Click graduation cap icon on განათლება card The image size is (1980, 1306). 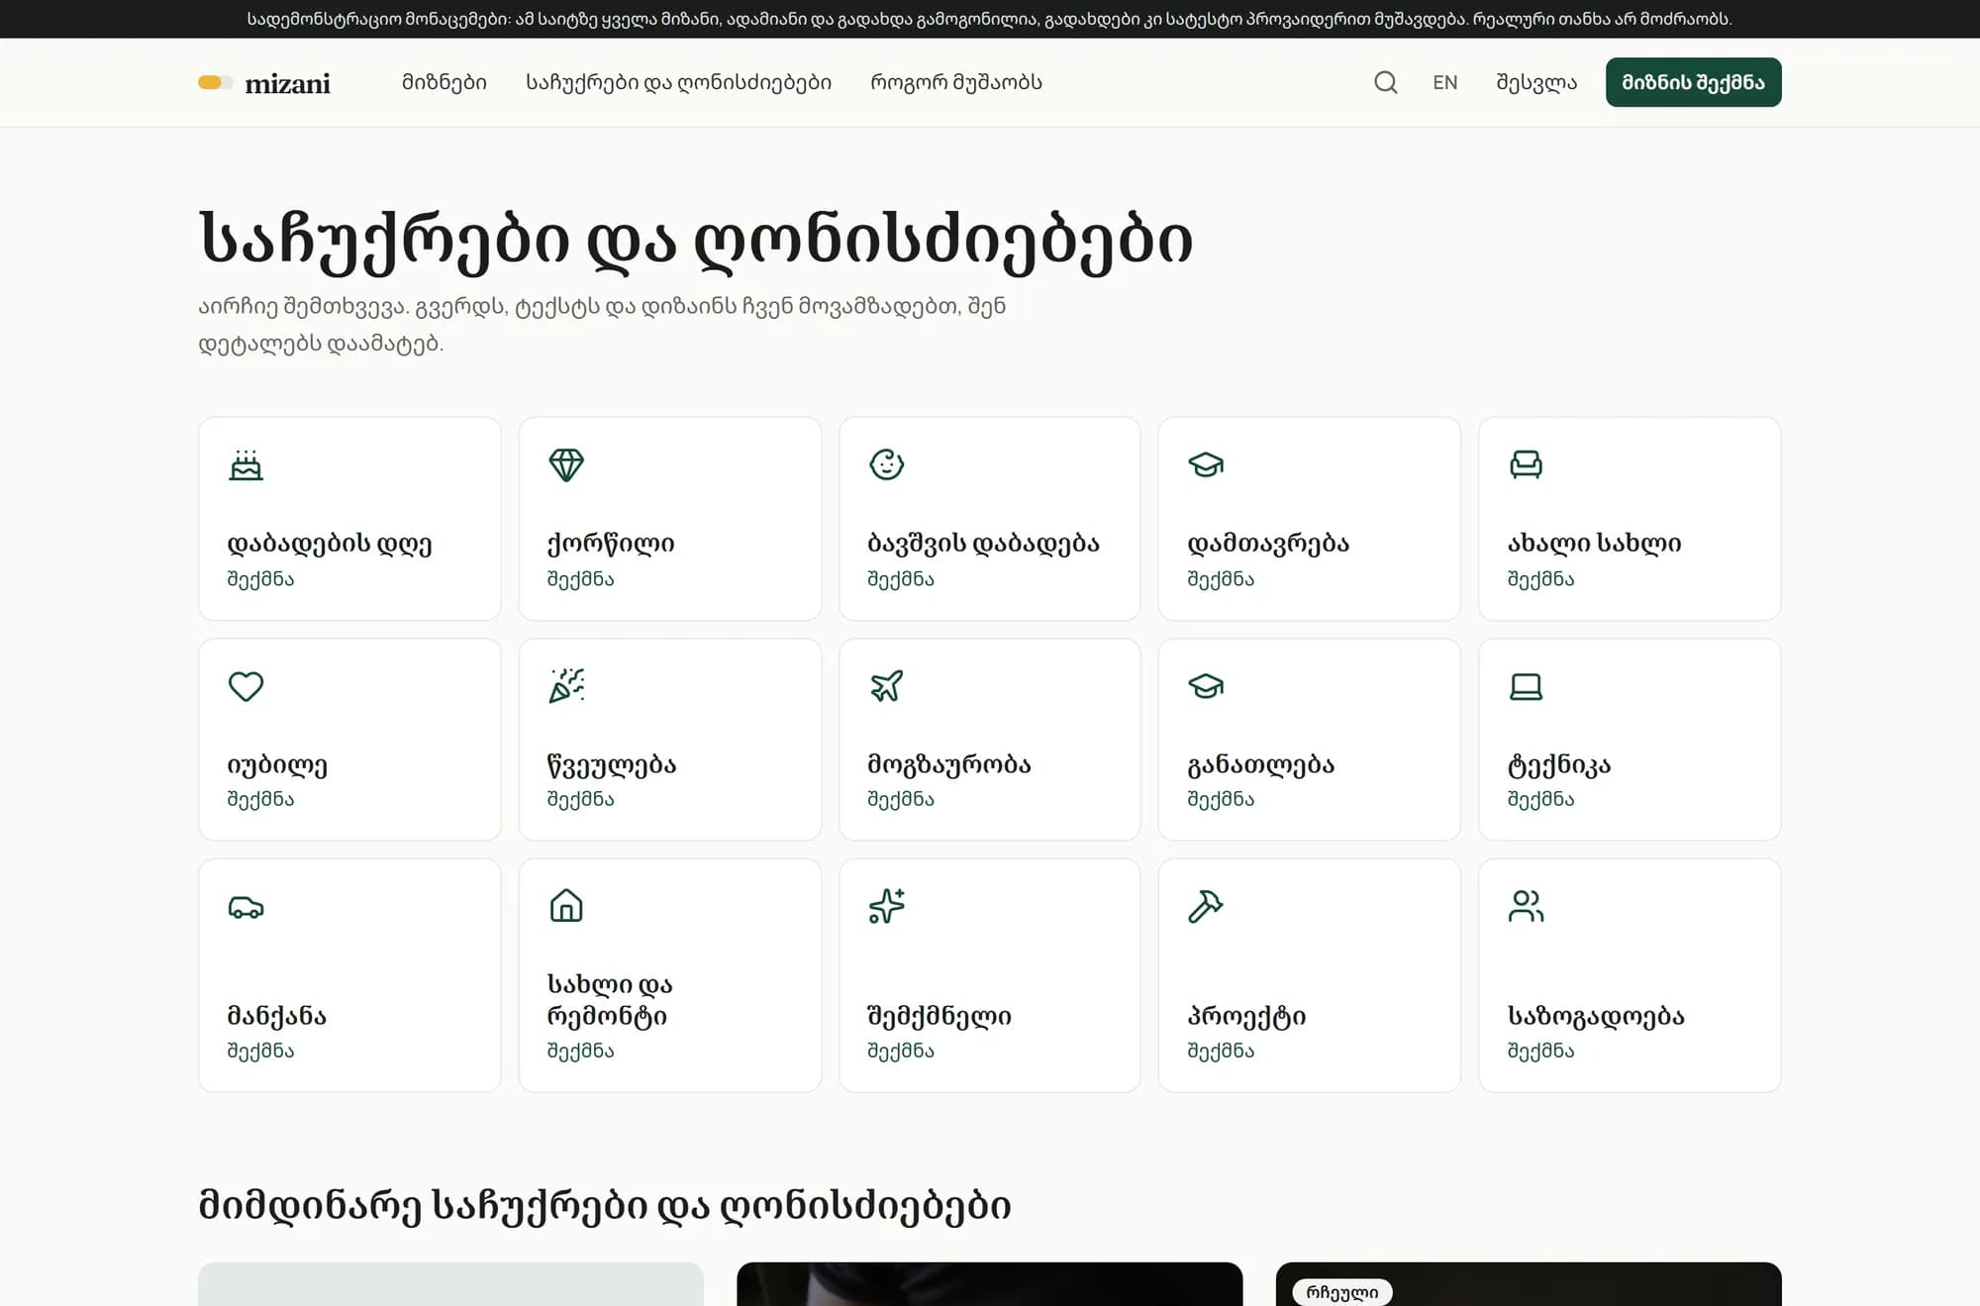pos(1206,685)
